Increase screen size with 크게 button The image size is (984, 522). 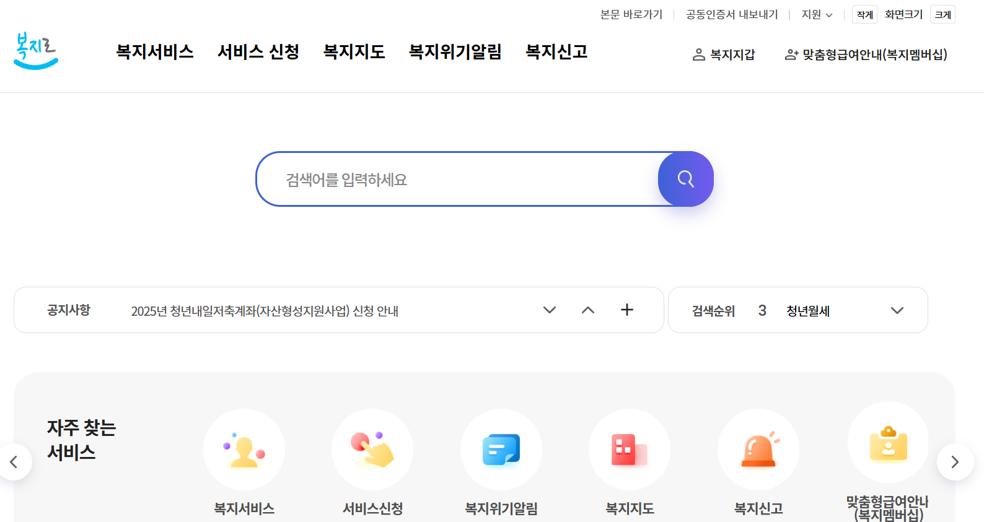(942, 14)
